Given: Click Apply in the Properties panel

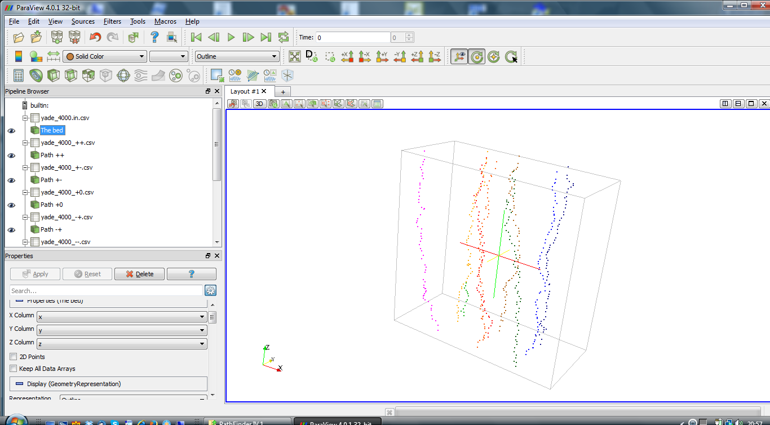Looking at the screenshot, I should 35,273.
